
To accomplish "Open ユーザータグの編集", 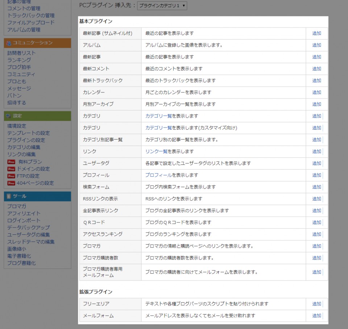I will click(x=28, y=235).
